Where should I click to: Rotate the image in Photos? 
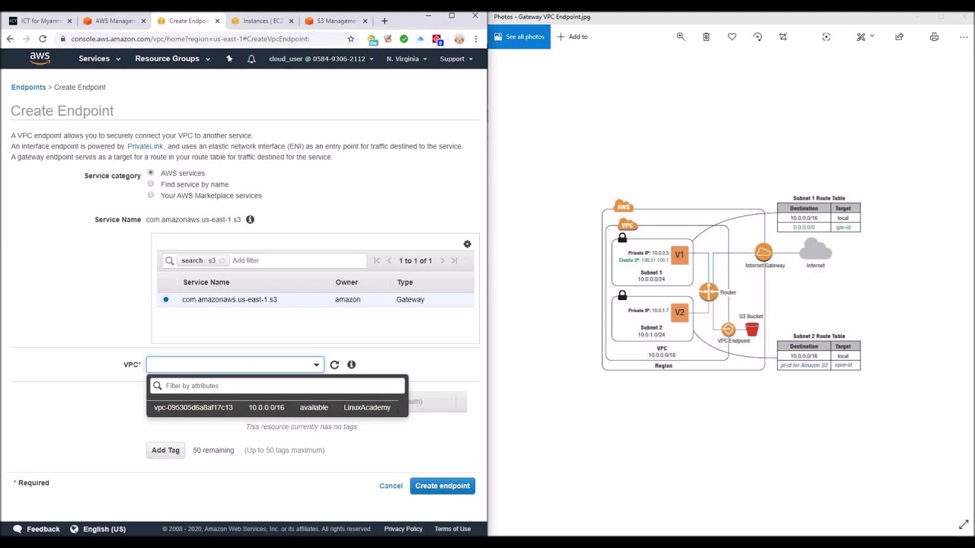click(x=757, y=37)
